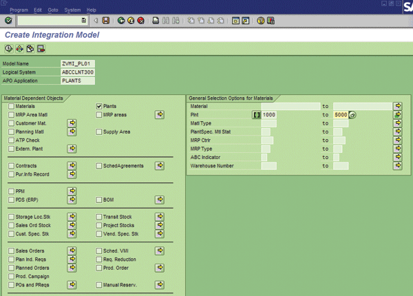Tick the Sales Orders checkbox

(11, 251)
